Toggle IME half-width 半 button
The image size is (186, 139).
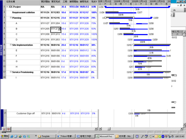point(8,129)
